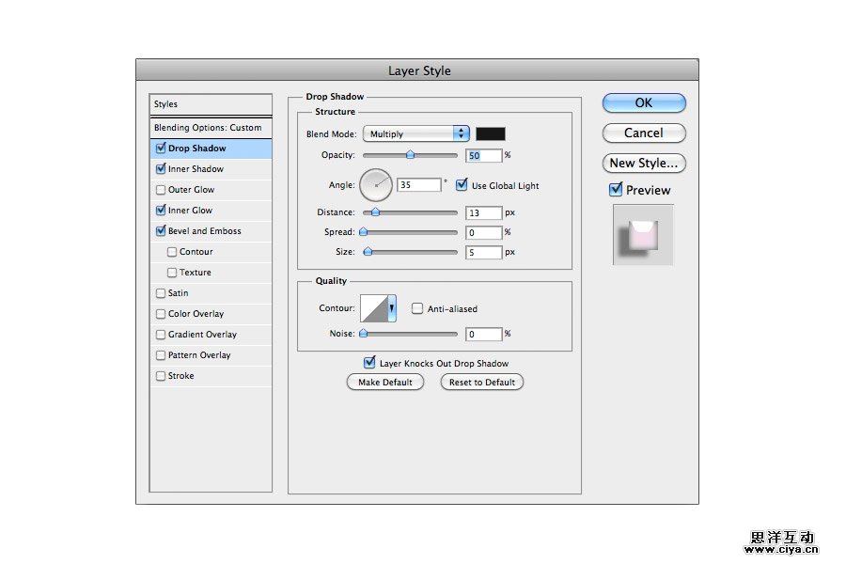Select Bevel and Emboss in styles list

click(204, 231)
